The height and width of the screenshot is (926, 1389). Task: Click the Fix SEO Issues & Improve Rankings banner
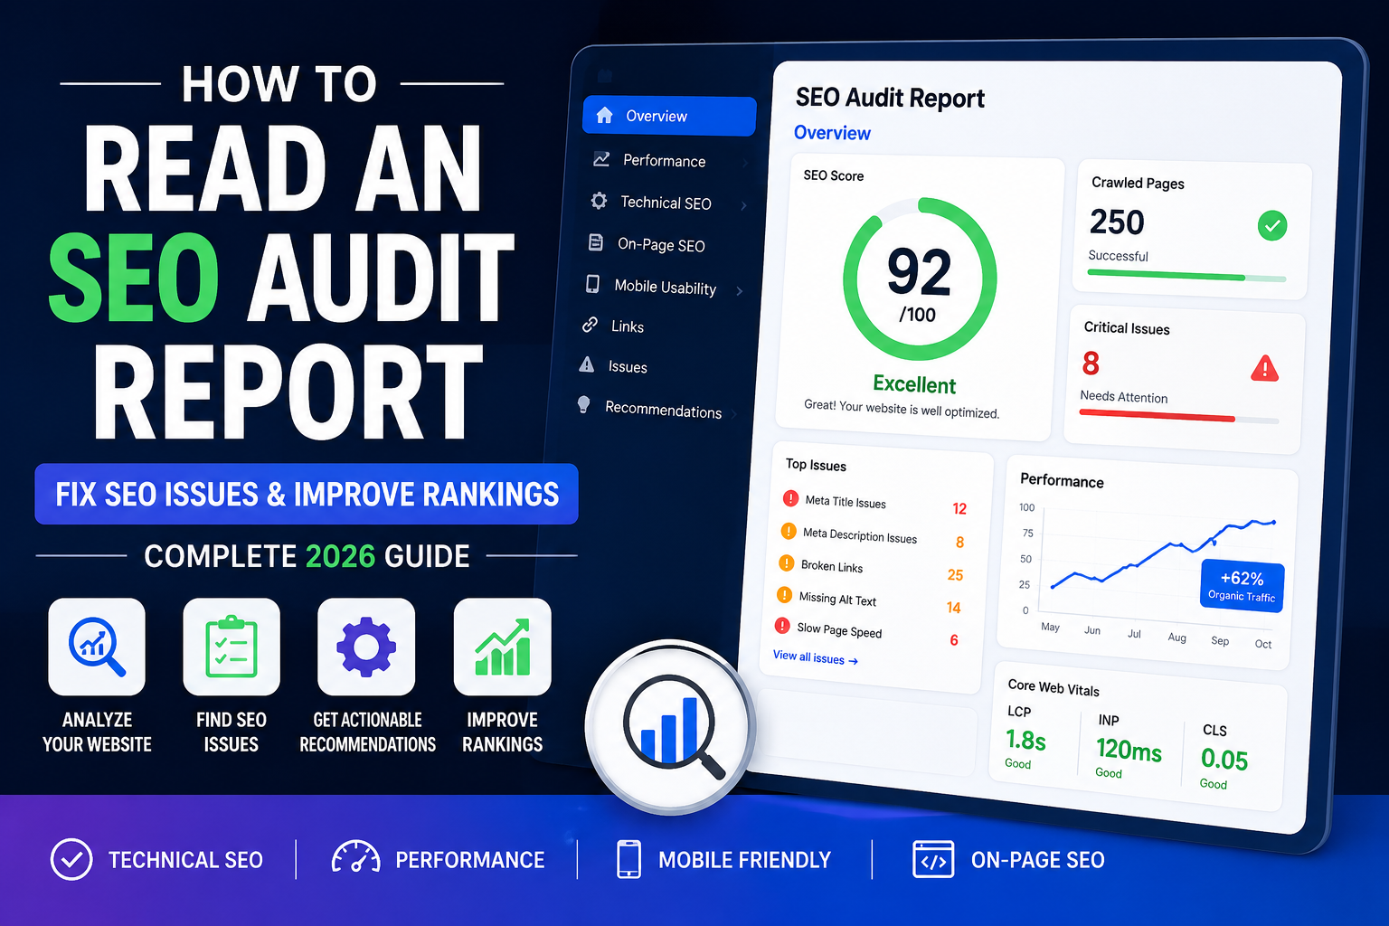click(307, 494)
